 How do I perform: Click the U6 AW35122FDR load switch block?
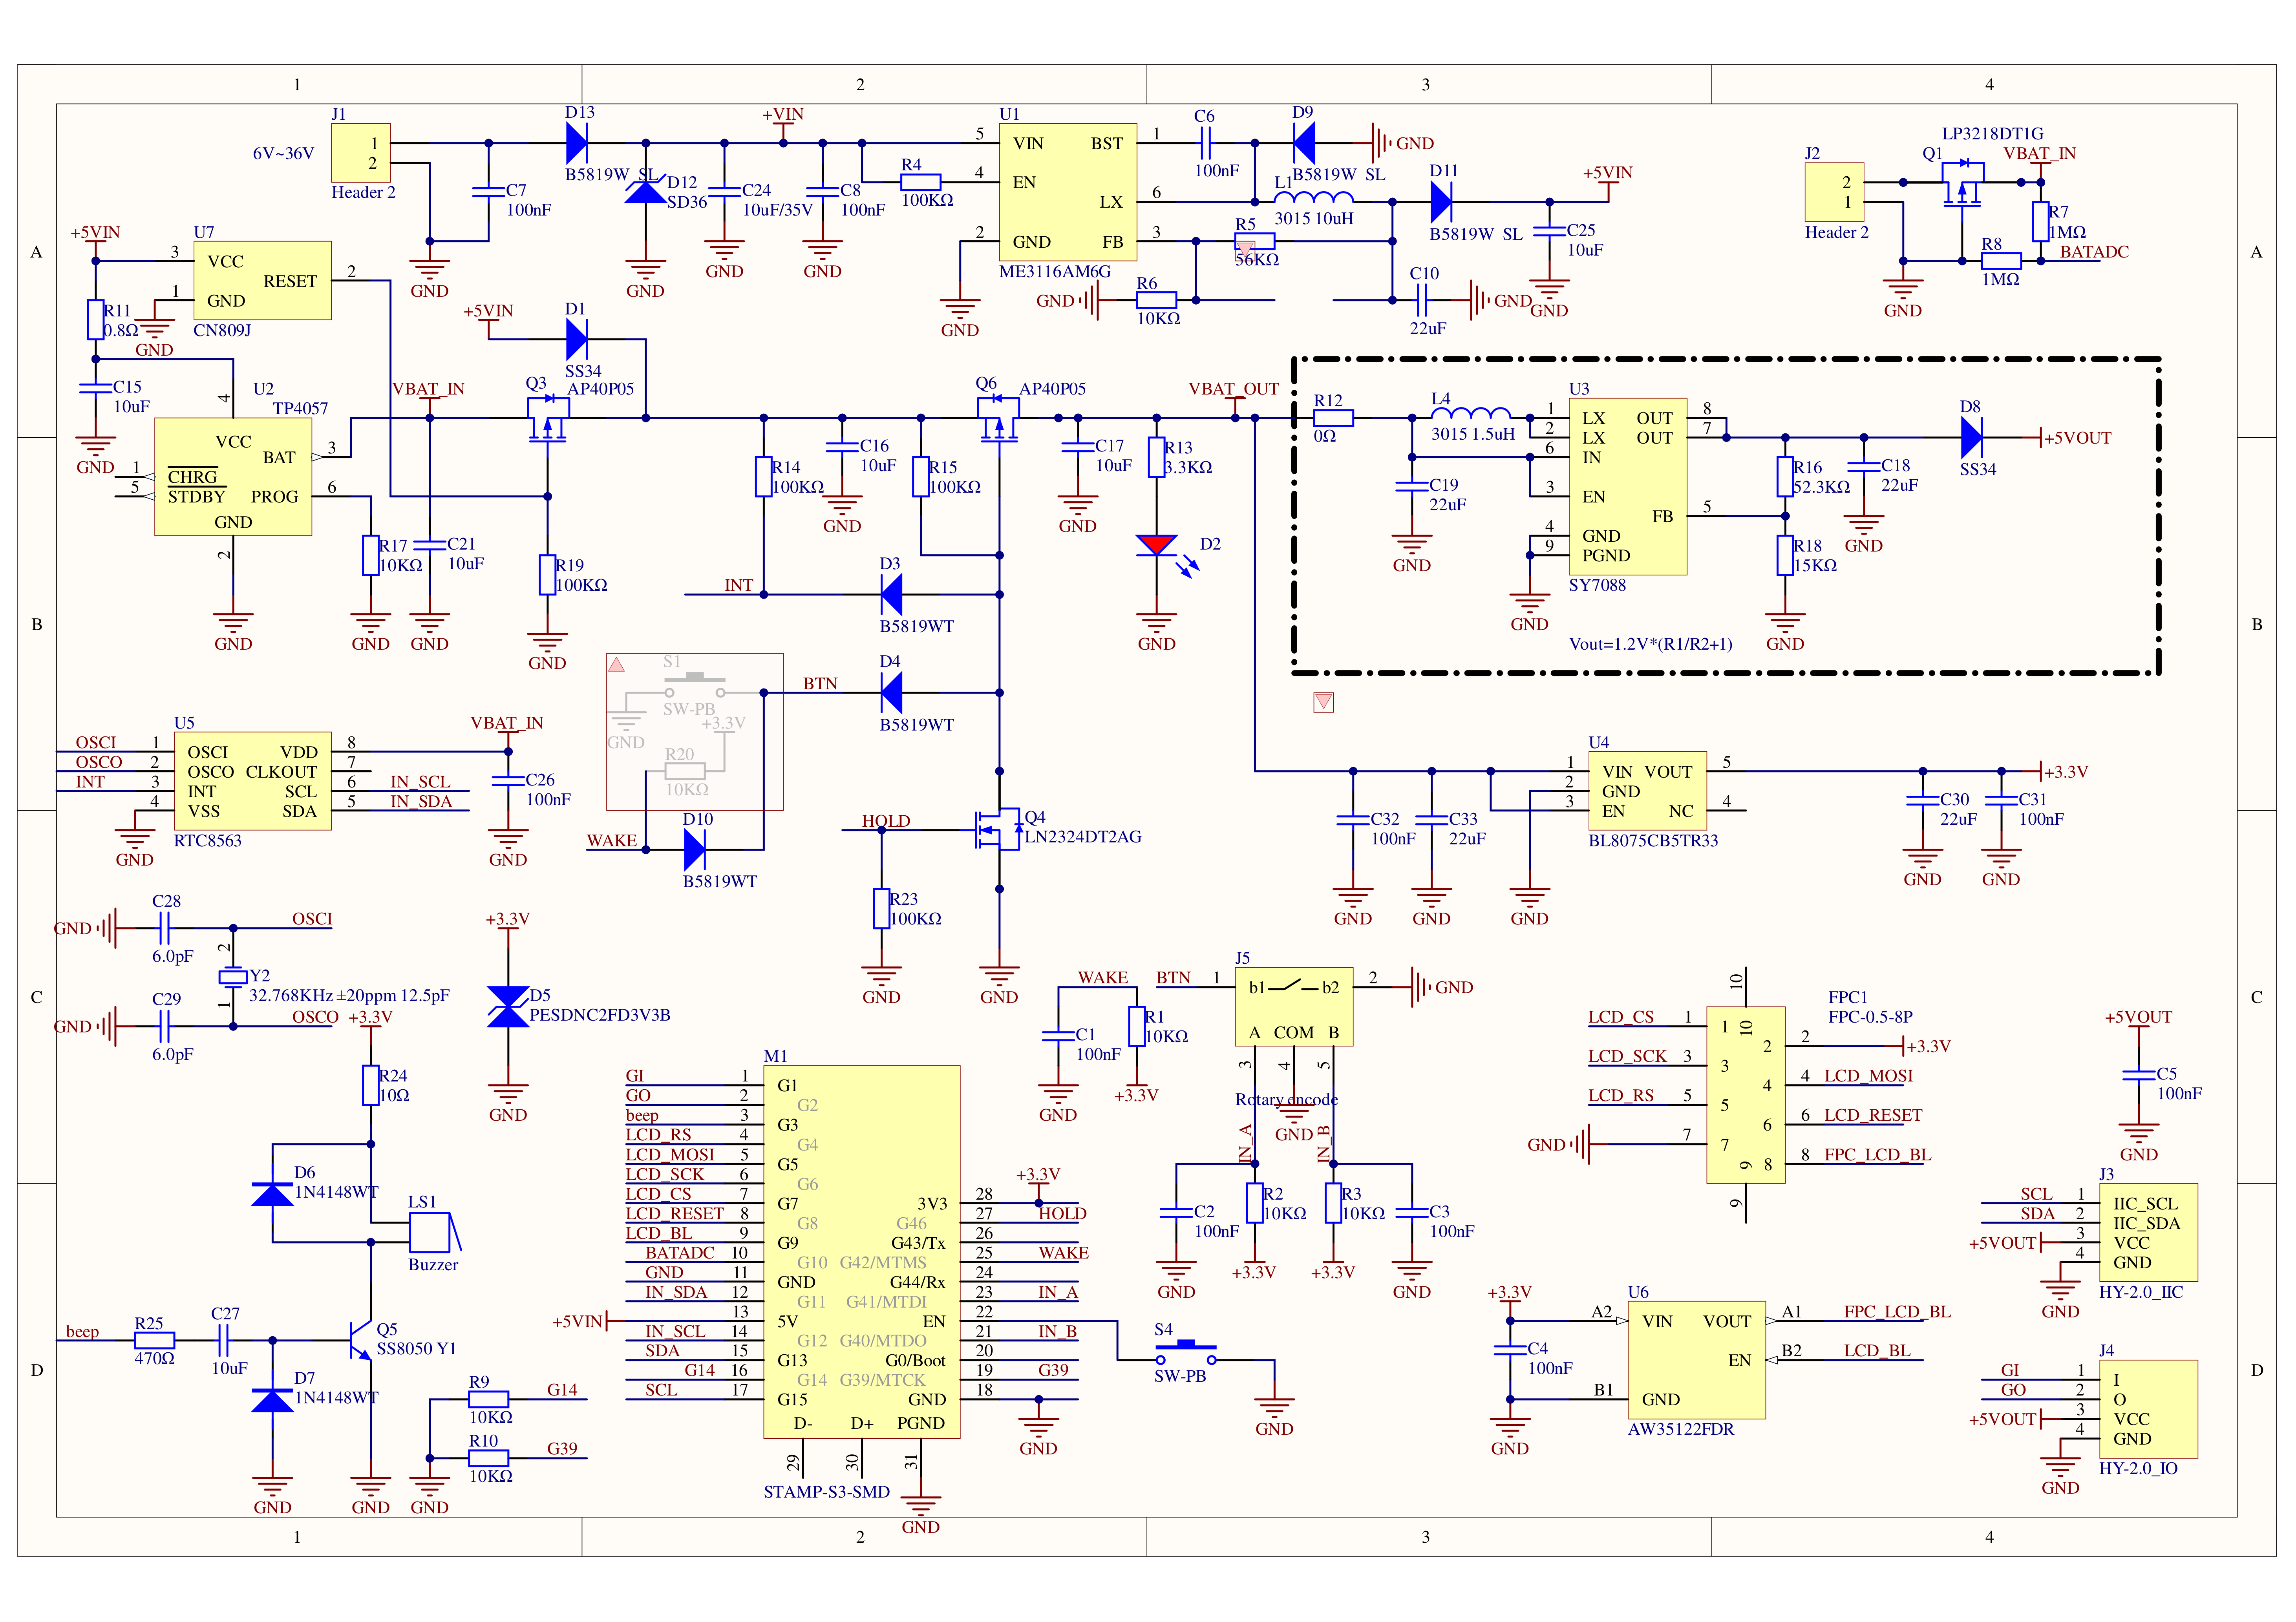pos(1696,1360)
